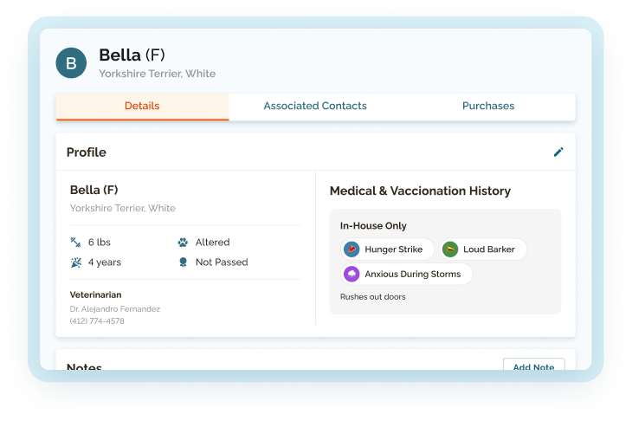The image size is (632, 421).
Task: Open the Associated Contacts tab
Action: tap(315, 107)
